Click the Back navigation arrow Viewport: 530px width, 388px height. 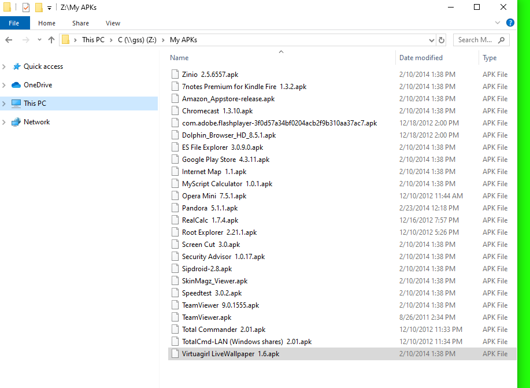(9, 40)
